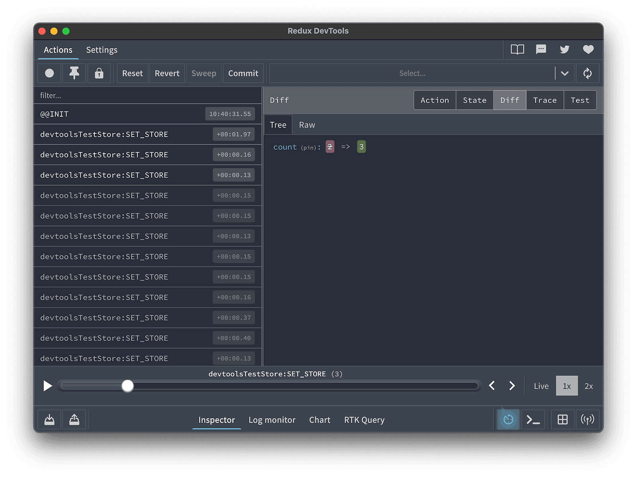637x477 pixels.
Task: Toggle the persist pin icon
Action: click(74, 73)
